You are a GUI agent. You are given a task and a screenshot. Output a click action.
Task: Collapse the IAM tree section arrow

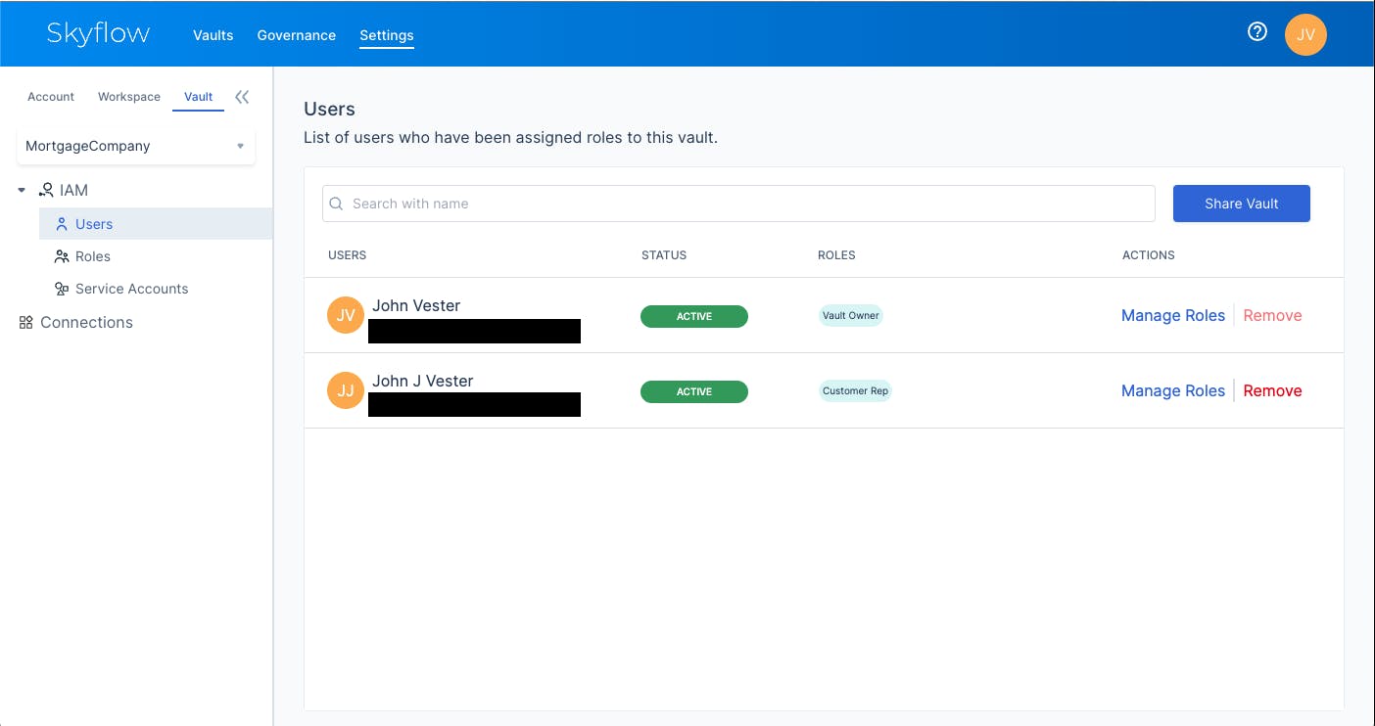click(22, 191)
